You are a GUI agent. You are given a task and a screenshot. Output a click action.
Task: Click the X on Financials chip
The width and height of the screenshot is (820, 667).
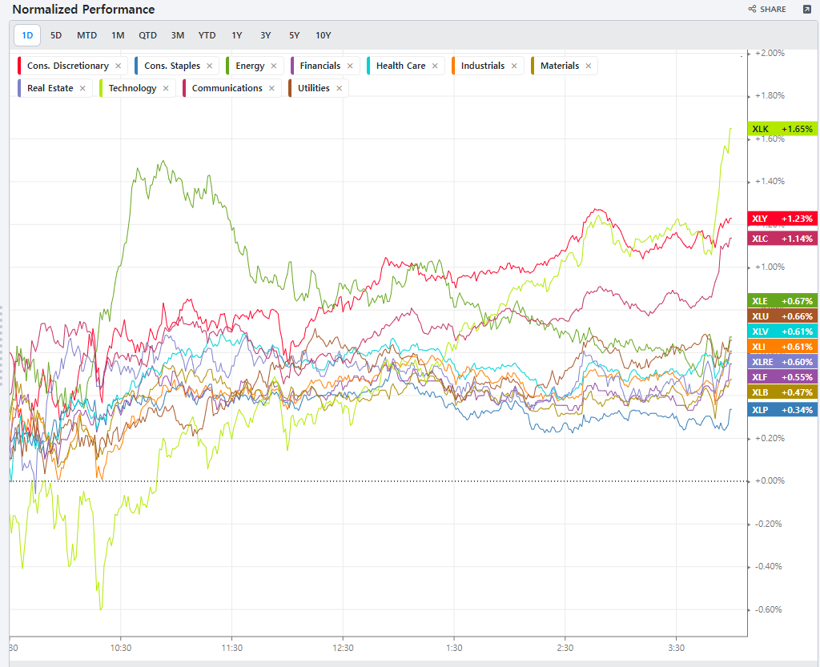click(x=350, y=66)
